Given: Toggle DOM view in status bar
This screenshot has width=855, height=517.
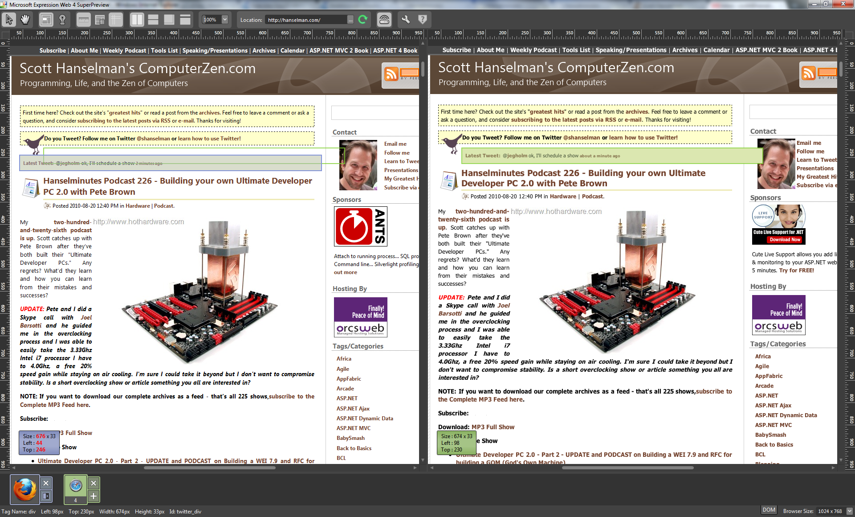Looking at the screenshot, I should pos(769,510).
